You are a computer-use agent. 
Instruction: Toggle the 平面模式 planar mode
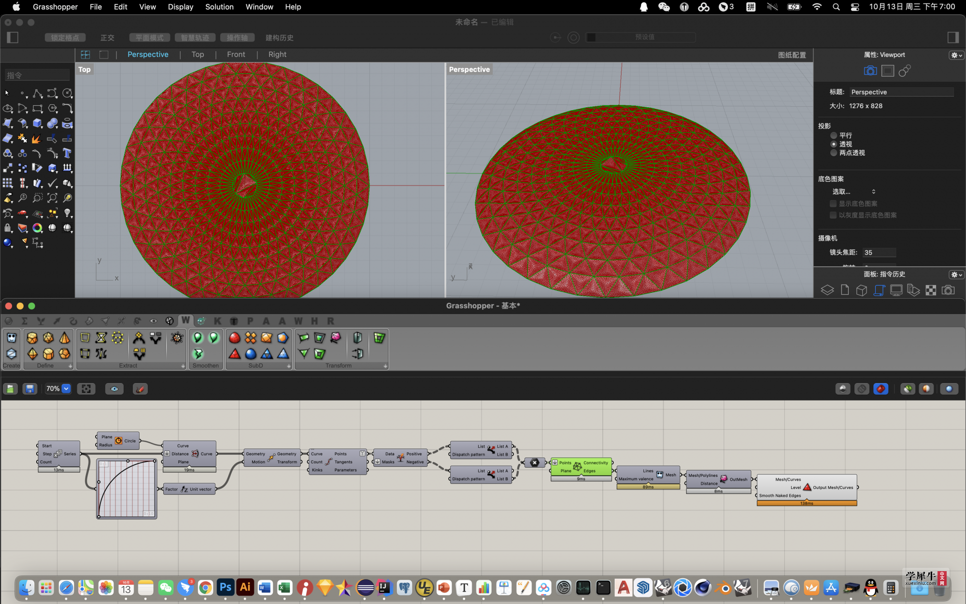pyautogui.click(x=150, y=38)
